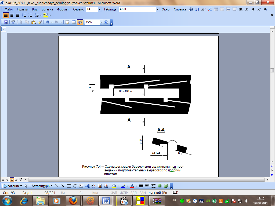Click the red Font Color swatch
Viewport: 275px width, 206px height.
(x=132, y=186)
